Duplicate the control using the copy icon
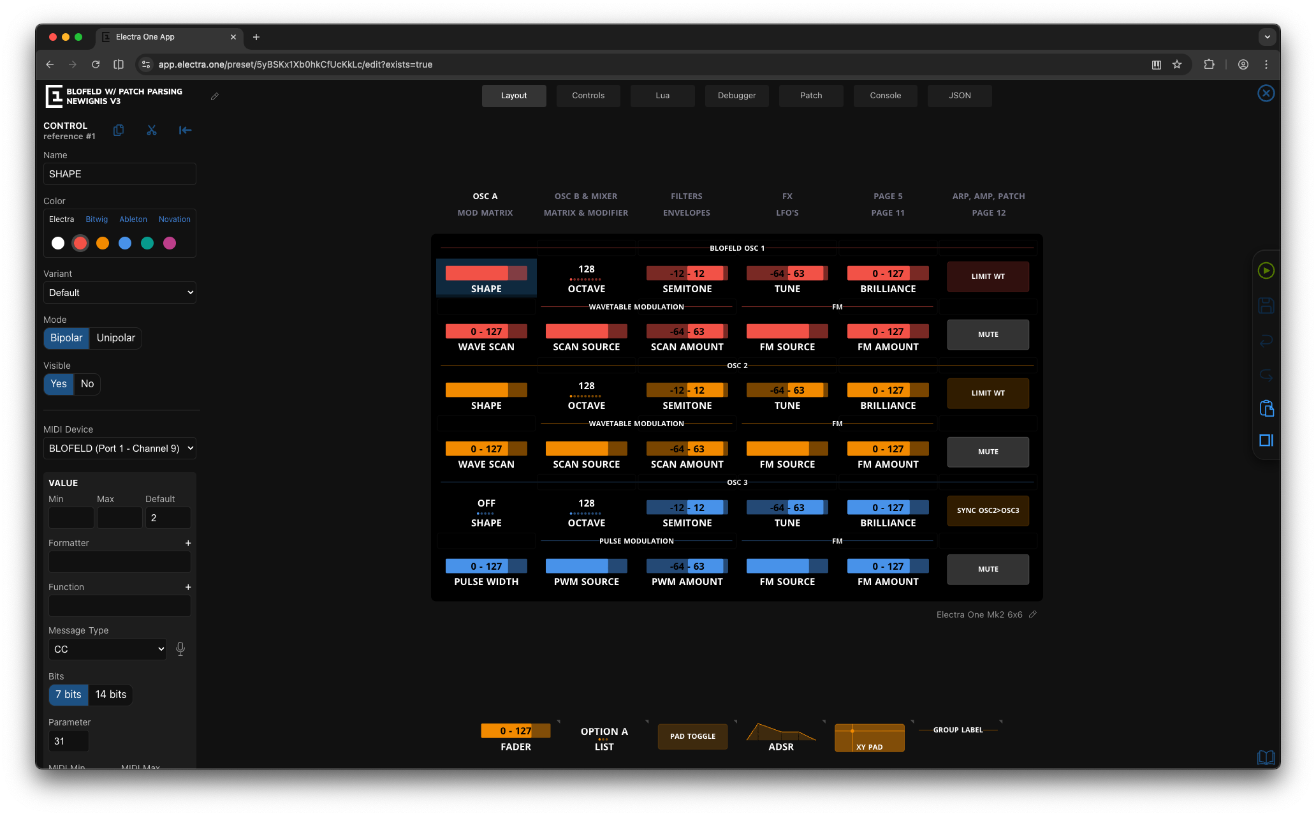Image resolution: width=1316 pixels, height=816 pixels. pos(119,130)
